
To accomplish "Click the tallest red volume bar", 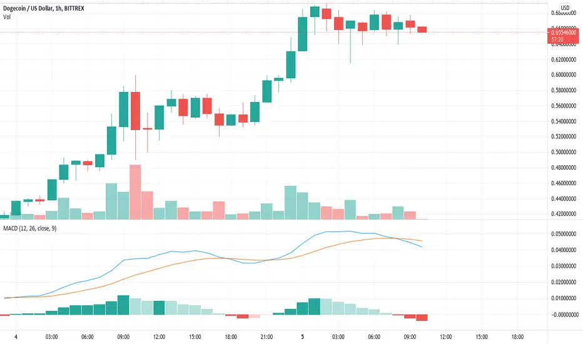I will click(135, 192).
